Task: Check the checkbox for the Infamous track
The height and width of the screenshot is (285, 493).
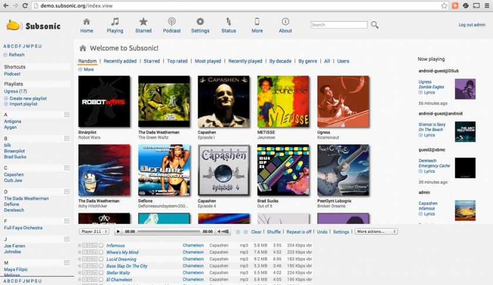Action: click(x=101, y=245)
